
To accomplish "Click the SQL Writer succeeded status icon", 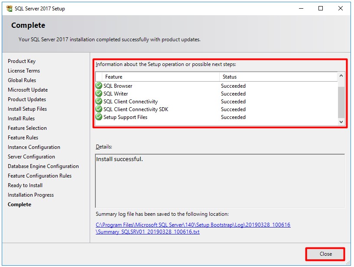I will pos(99,93).
